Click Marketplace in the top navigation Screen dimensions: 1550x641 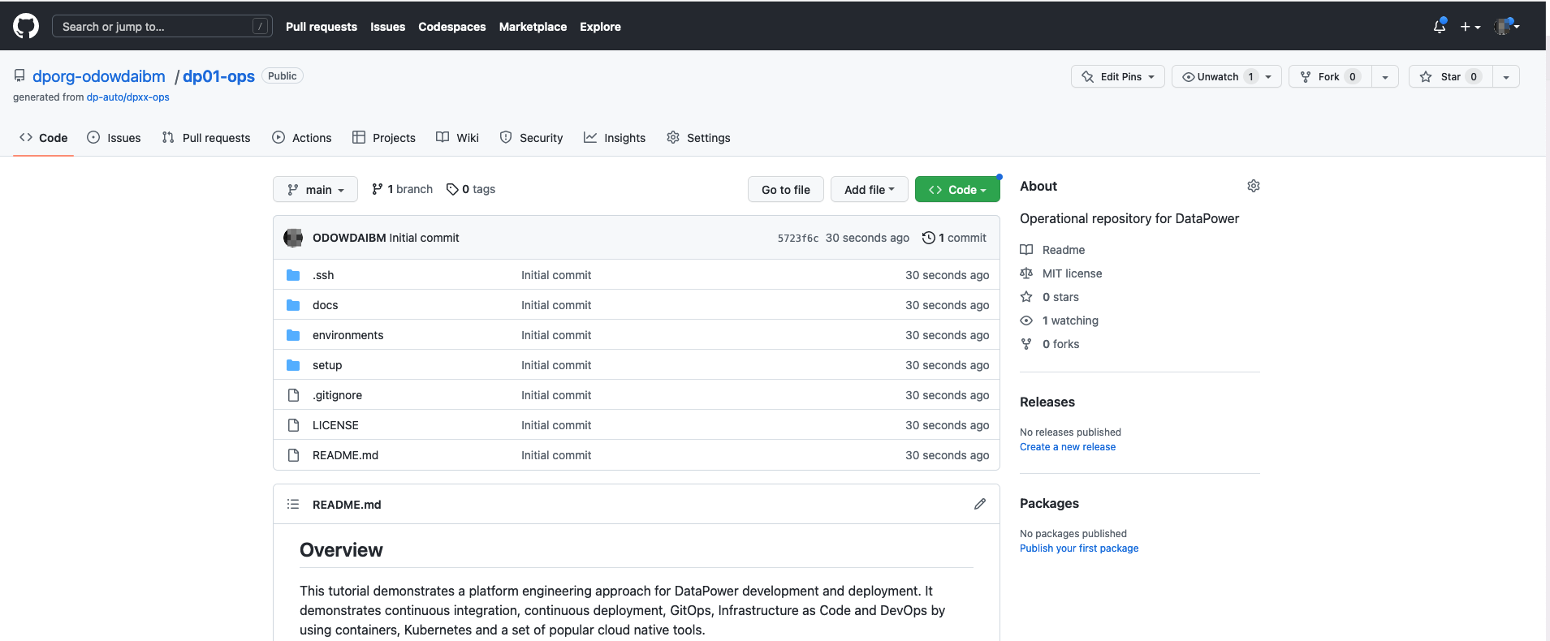pos(533,27)
